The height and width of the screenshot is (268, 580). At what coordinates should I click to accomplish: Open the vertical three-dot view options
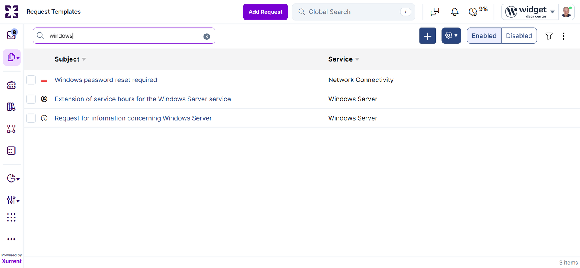pyautogui.click(x=563, y=36)
